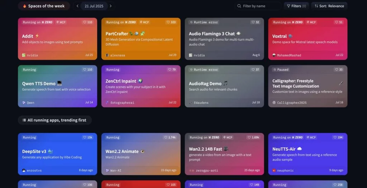This screenshot has width=367, height=188.
Task: Click the heart icon on DeepSite v3
Action: (85, 137)
